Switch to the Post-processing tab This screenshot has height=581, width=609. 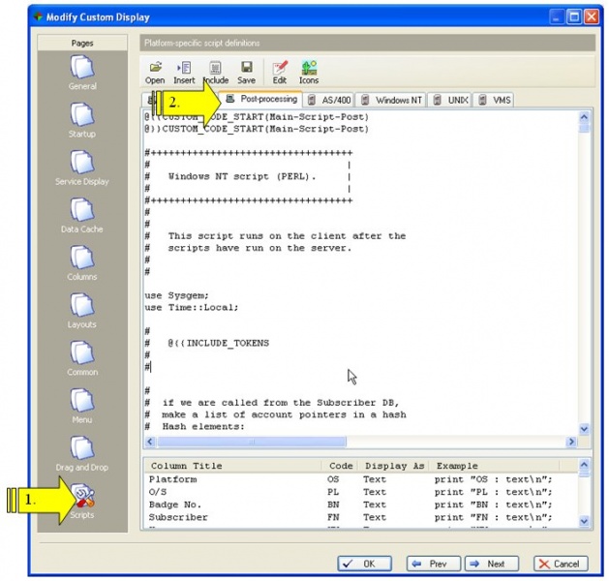pyautogui.click(x=261, y=100)
